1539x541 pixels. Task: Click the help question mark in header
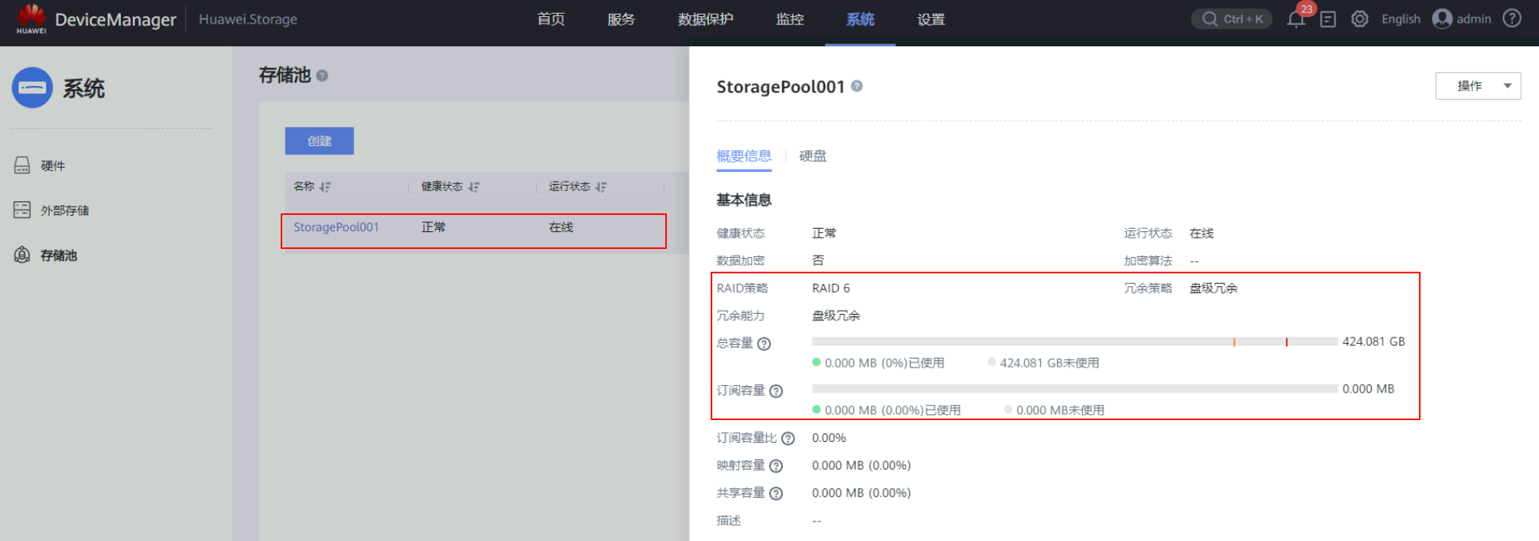[1511, 19]
